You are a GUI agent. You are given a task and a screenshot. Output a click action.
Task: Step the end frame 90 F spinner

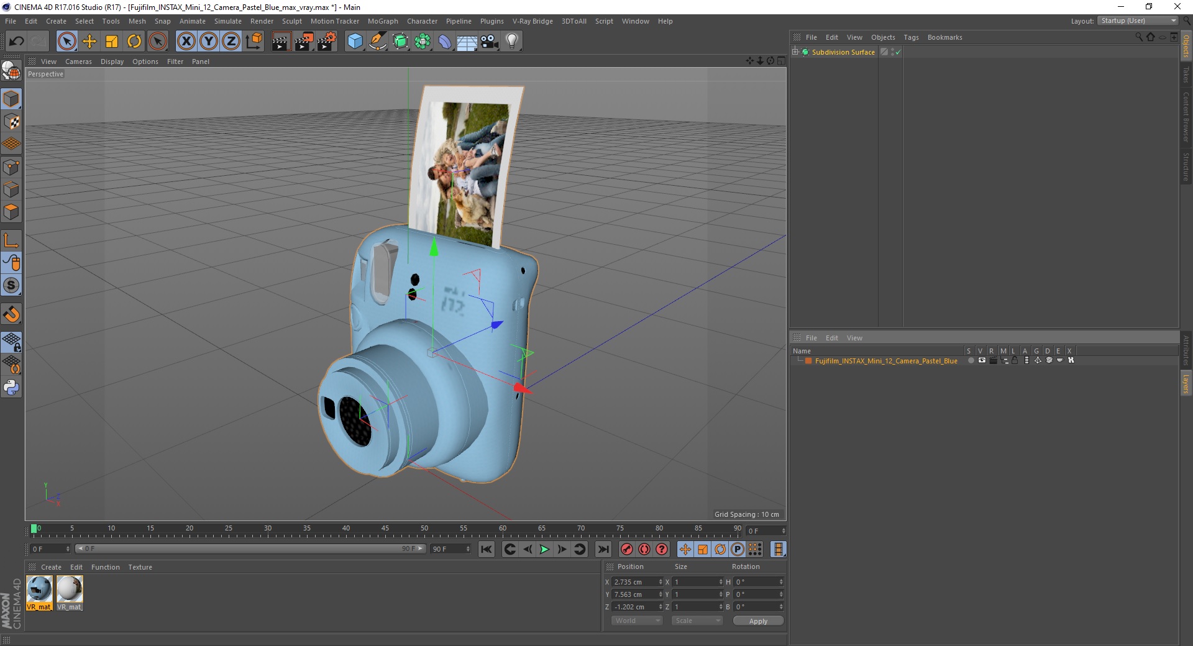[x=468, y=549]
